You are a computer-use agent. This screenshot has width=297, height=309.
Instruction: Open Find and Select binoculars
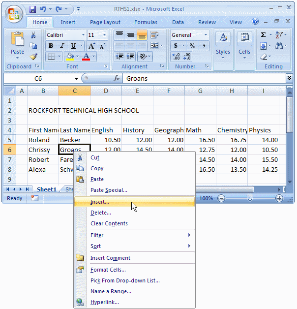point(279,46)
